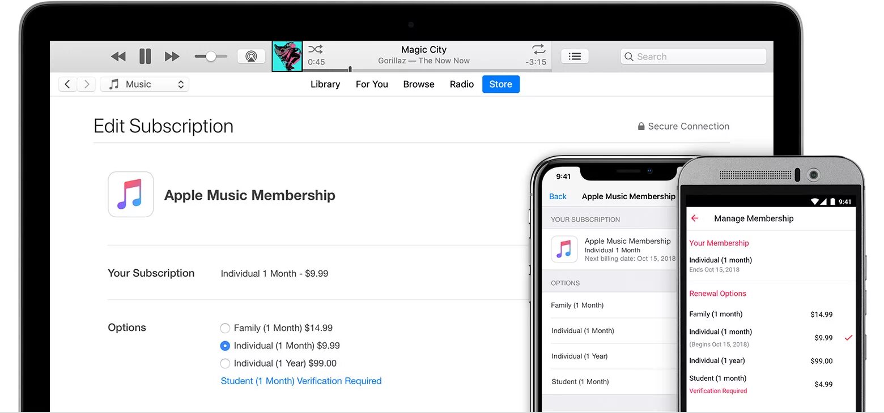Screen dimensions: 884x413
Task: Click the song playback progress bar
Action: pos(427,70)
